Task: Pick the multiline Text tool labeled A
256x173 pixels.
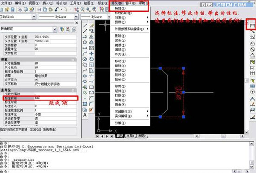Action: [85, 115]
